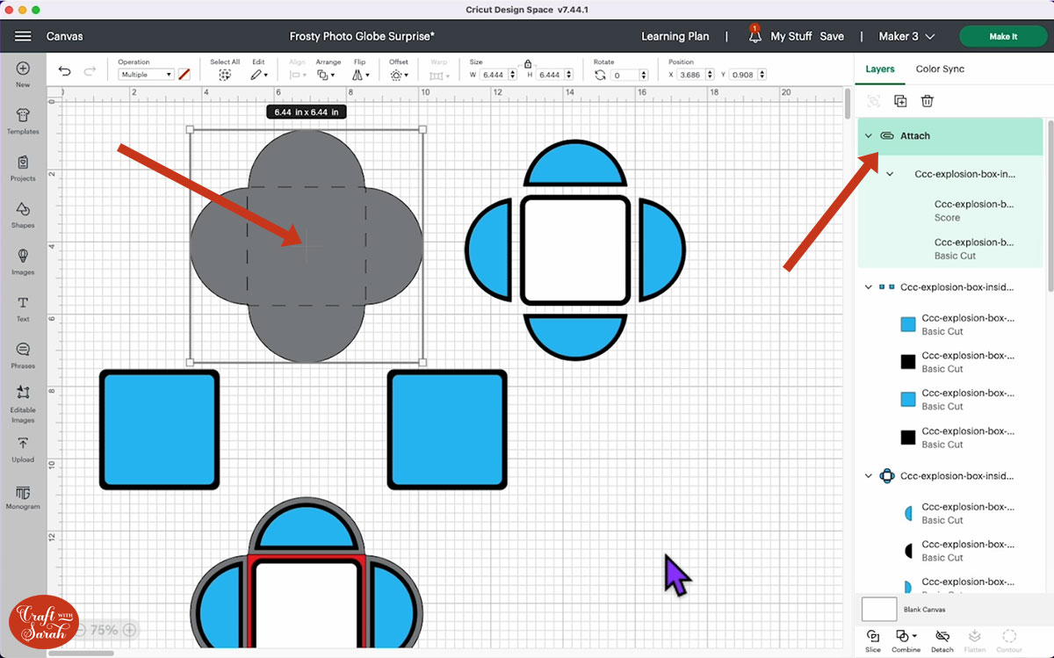
Task: Open the Flip dropdown
Action: [x=359, y=76]
